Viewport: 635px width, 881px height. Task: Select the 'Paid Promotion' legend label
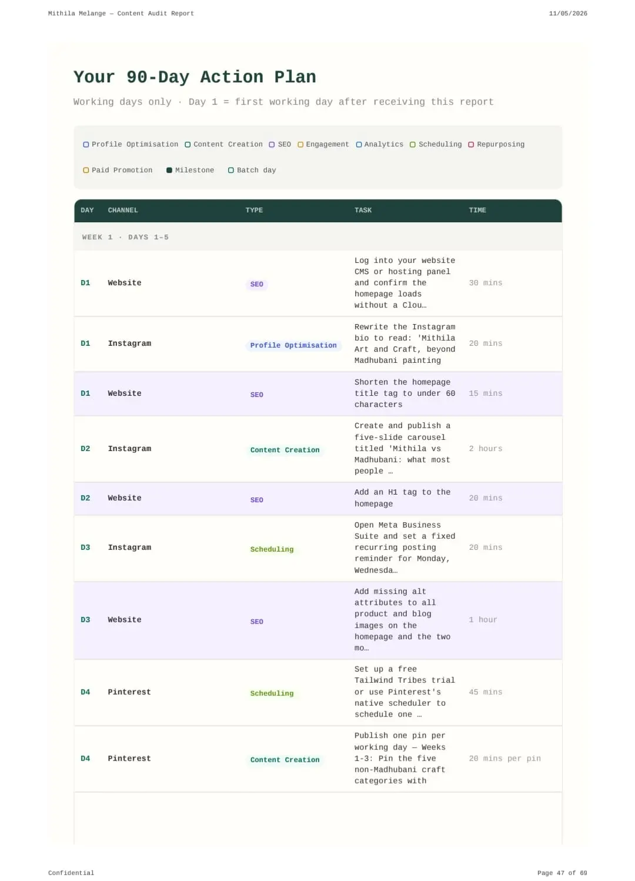(122, 171)
